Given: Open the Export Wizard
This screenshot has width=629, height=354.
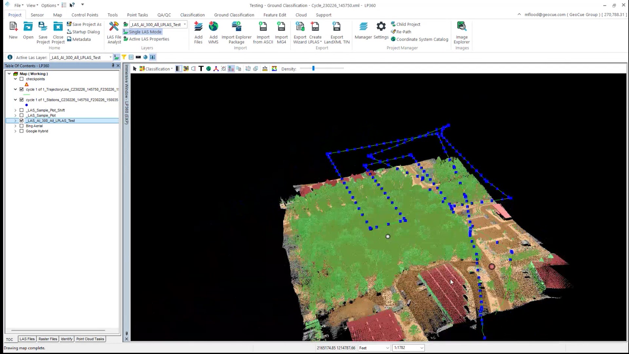Looking at the screenshot, I should pyautogui.click(x=300, y=27).
